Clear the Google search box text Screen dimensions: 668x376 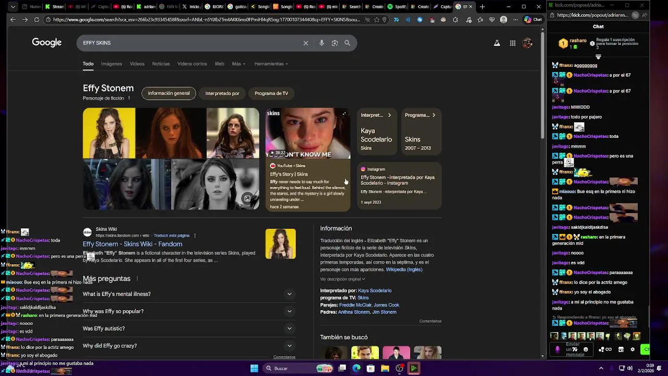(x=306, y=43)
